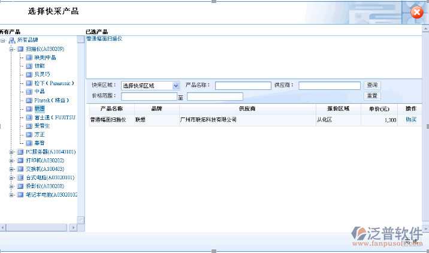
Task: Click the red close icon of dialog
Action: [418, 13]
